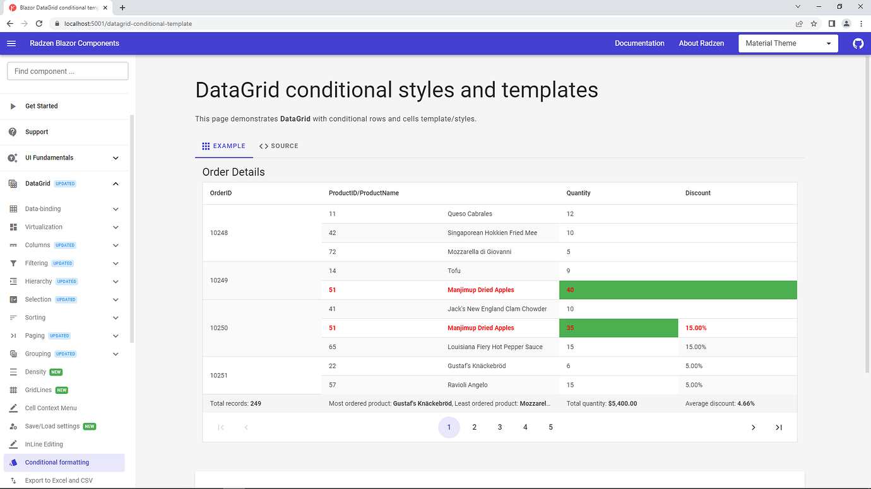Click the DataGrid sidebar icon
Screen dimensions: 871x489
[x=13, y=183]
